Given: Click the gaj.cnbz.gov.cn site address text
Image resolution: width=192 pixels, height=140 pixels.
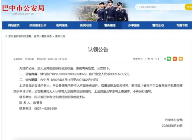Looking at the screenshot, I should pos(23,14).
